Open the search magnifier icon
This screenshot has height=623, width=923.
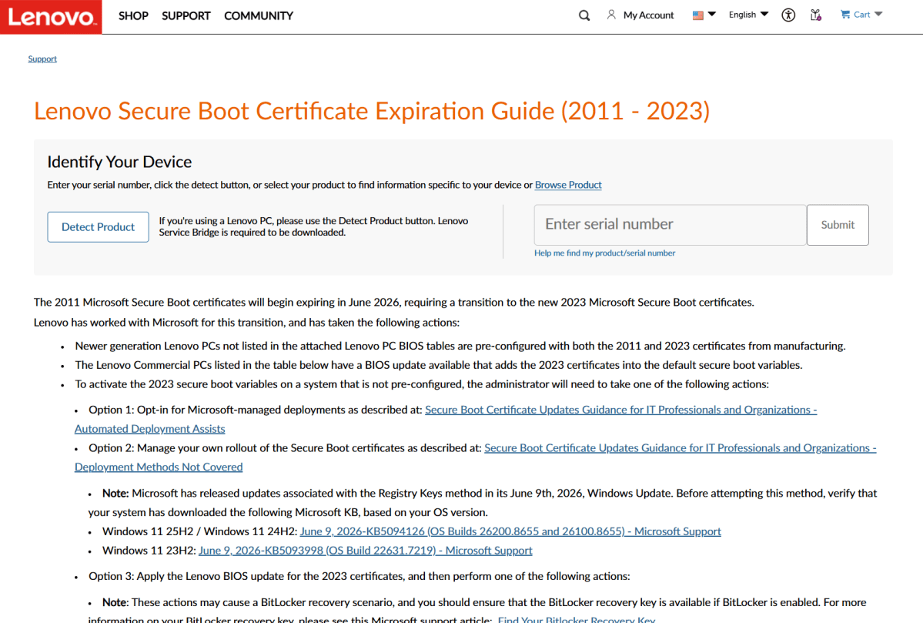click(x=584, y=15)
